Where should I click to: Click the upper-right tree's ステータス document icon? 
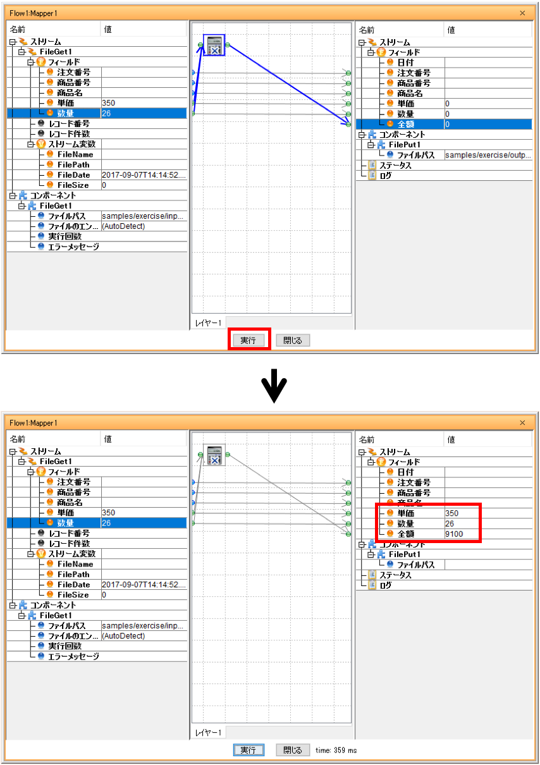coord(372,165)
